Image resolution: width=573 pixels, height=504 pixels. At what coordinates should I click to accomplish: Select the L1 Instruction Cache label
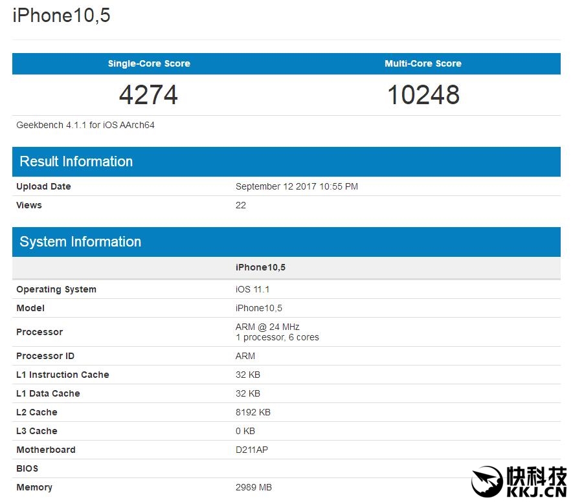pos(63,375)
